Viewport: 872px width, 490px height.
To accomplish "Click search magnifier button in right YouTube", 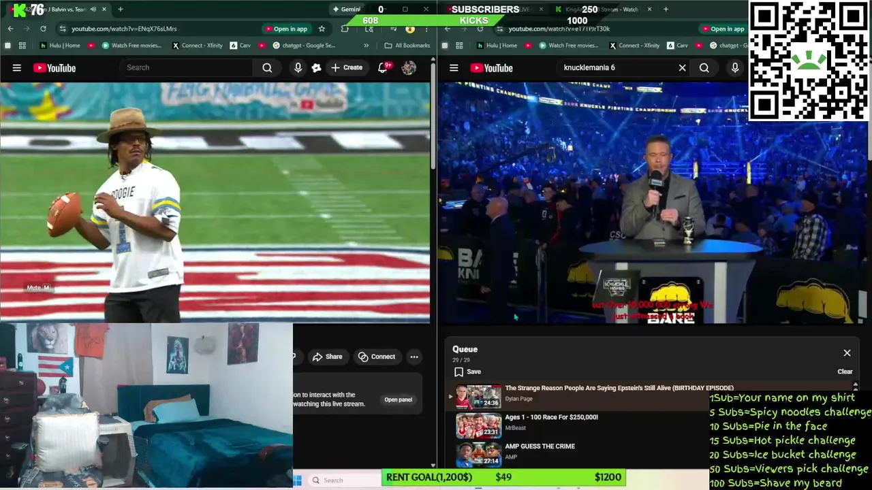I will tap(704, 67).
